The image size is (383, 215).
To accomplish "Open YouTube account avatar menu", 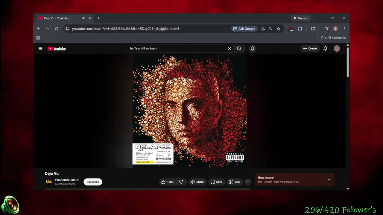I will click(337, 48).
